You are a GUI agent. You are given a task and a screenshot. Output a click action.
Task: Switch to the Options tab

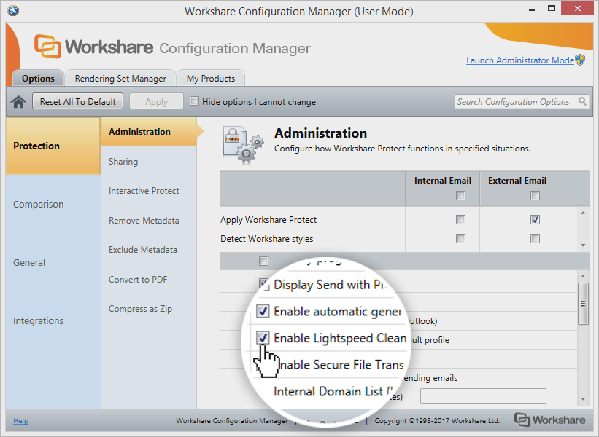pyautogui.click(x=38, y=78)
